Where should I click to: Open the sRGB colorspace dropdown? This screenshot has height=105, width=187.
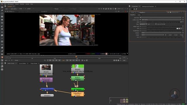tap(30, 9)
